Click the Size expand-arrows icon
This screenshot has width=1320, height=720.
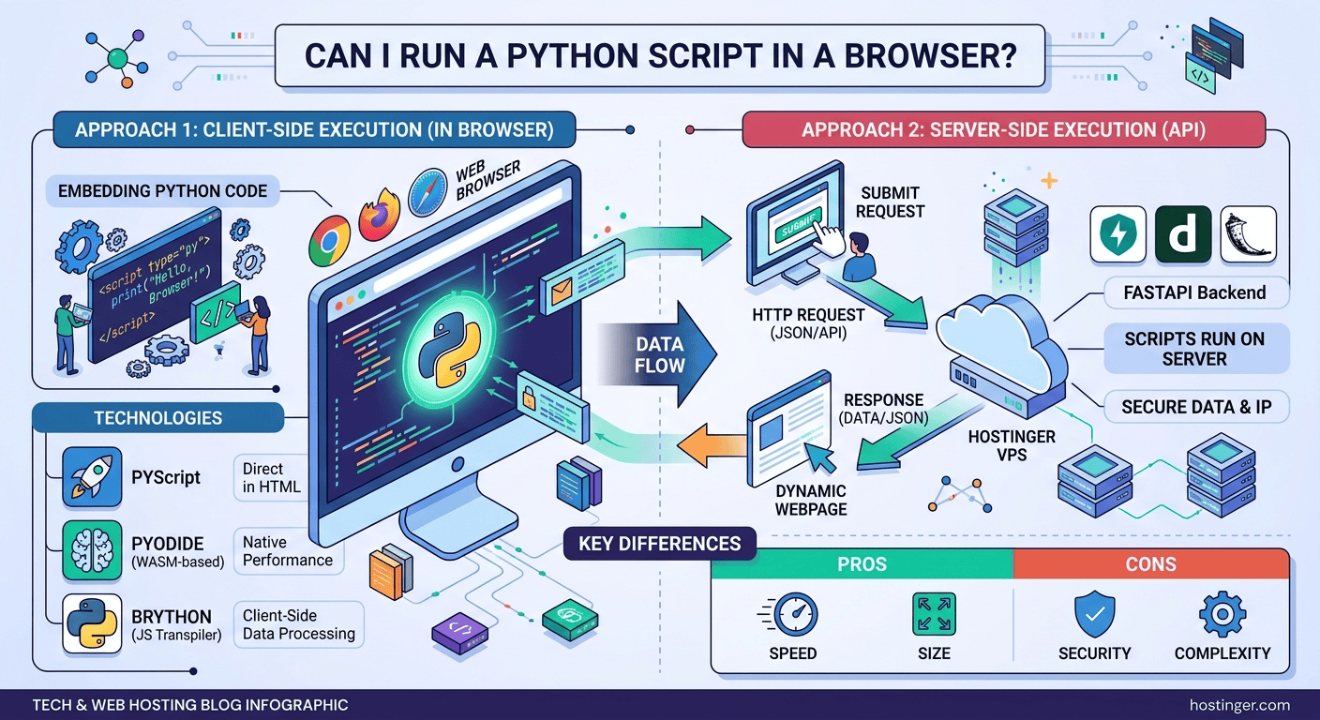click(934, 614)
